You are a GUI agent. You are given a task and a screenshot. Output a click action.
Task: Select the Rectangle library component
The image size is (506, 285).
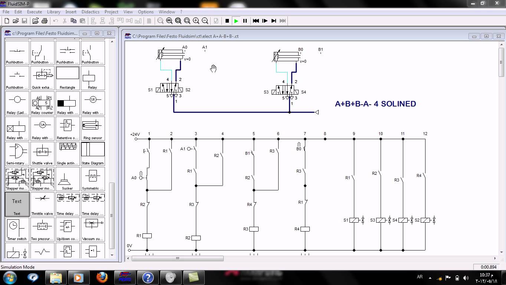[68, 78]
